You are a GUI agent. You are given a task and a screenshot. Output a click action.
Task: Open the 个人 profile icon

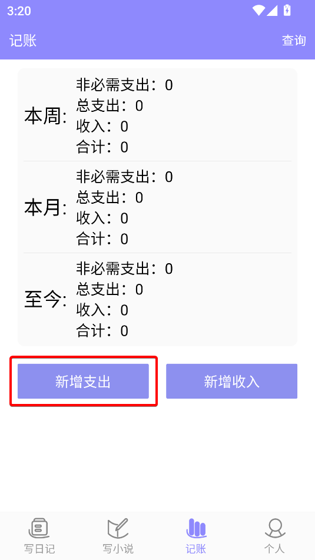point(275,529)
